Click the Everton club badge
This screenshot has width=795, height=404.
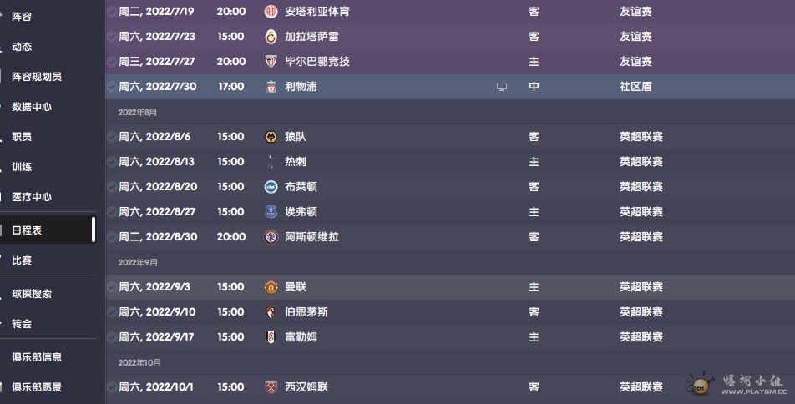click(x=271, y=212)
